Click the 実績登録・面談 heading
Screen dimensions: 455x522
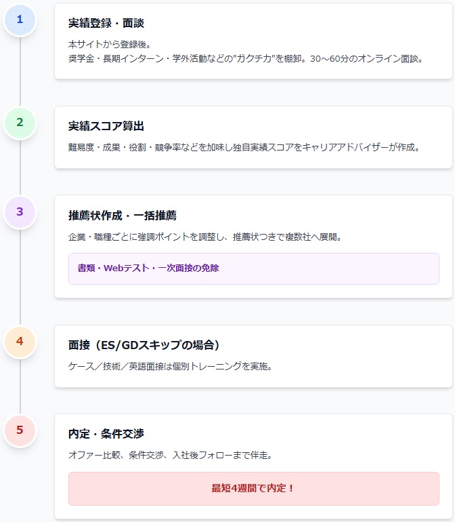pos(106,23)
